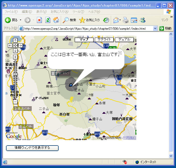Switch the map to サテライト view
Screen dimensions: 176x168
tap(104, 40)
